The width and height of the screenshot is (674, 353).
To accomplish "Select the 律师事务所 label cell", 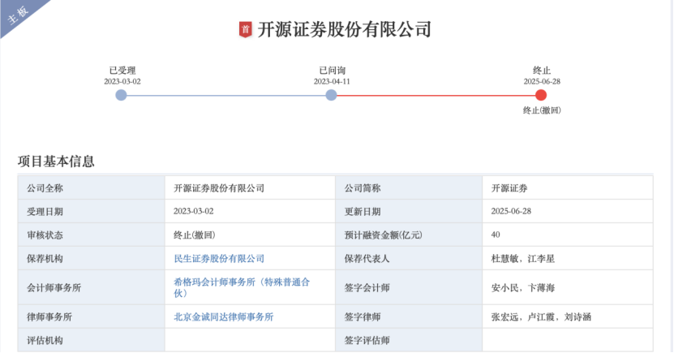I will pyautogui.click(x=91, y=316).
